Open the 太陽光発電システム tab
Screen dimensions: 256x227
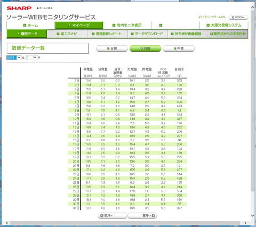[x=224, y=25]
